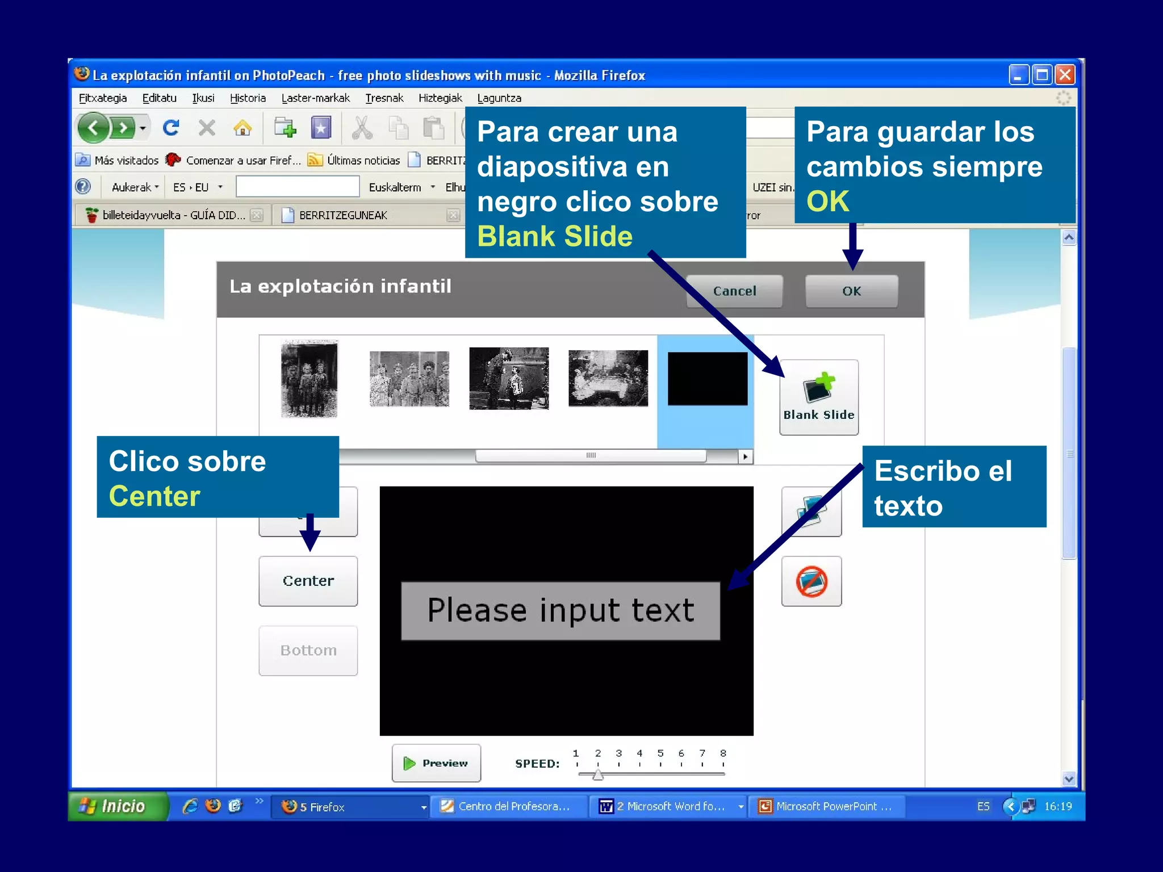Add a Blank Slide
1163x872 pixels.
(x=819, y=397)
